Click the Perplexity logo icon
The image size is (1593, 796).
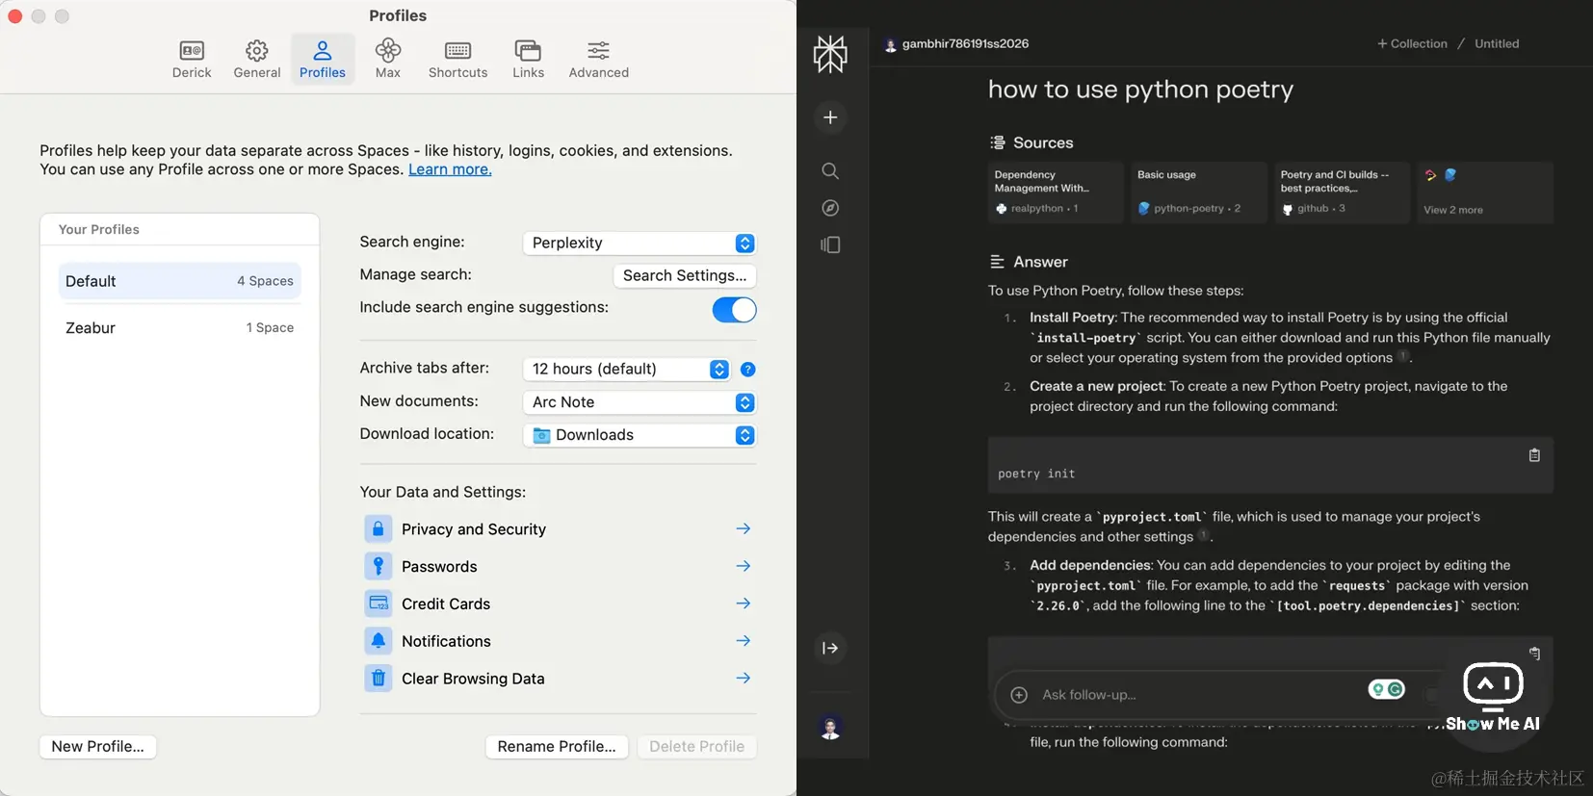[830, 54]
